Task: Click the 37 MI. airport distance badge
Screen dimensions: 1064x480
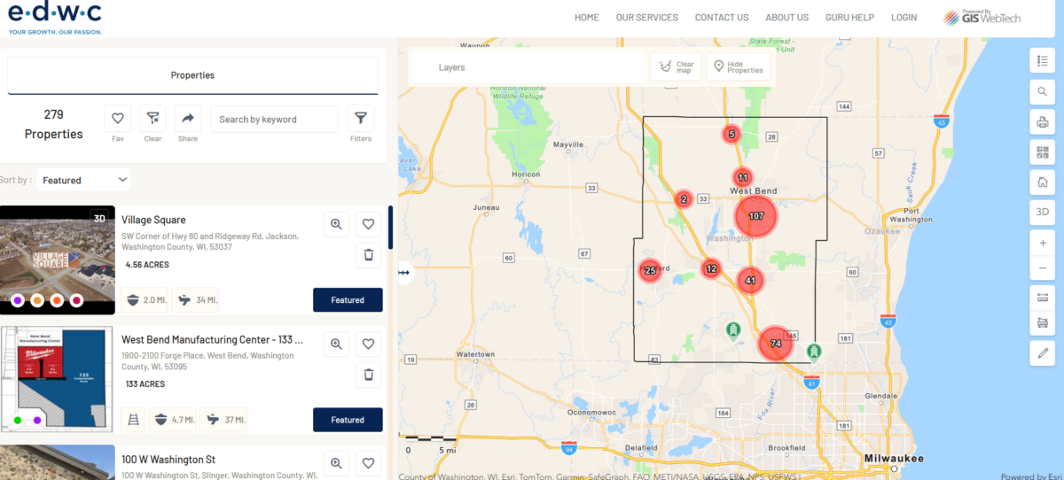Action: (223, 420)
